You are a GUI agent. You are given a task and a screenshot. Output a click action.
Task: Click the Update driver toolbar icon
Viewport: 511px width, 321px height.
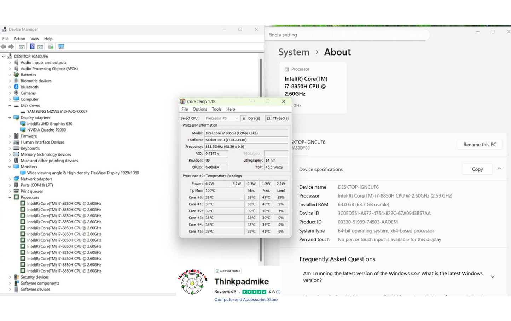(x=51, y=47)
